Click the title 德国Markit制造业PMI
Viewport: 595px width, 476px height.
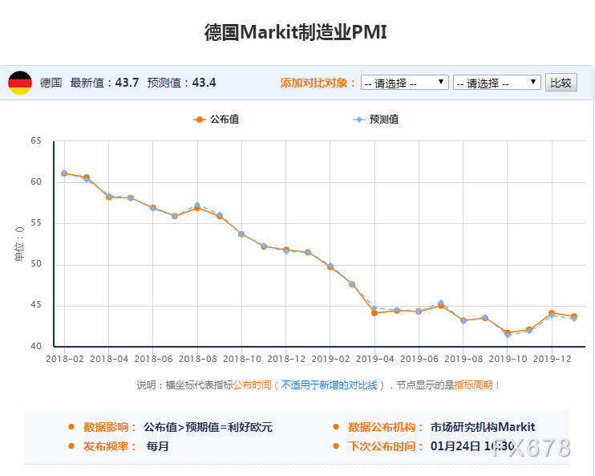click(x=296, y=32)
